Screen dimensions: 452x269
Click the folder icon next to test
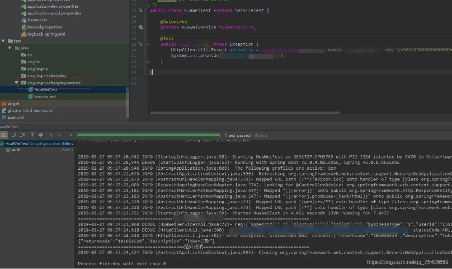pos(10,41)
